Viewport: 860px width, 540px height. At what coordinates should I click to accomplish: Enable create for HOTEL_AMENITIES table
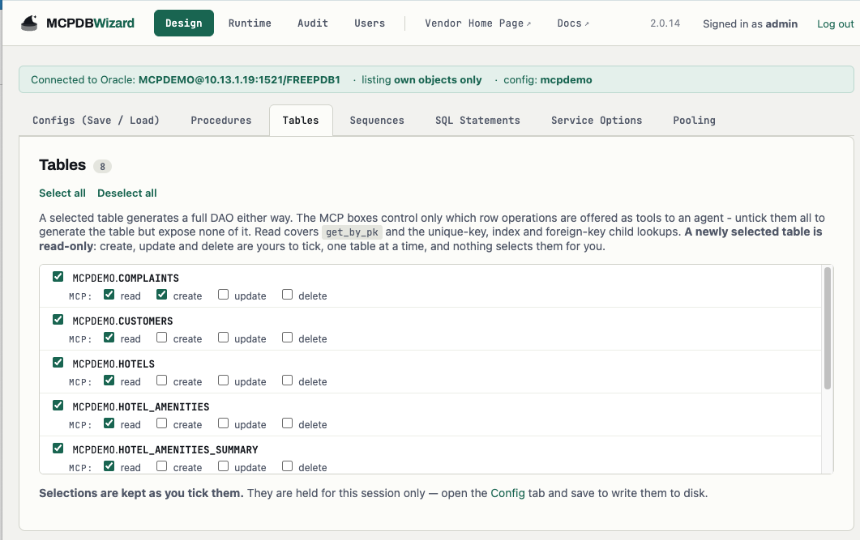pos(162,423)
